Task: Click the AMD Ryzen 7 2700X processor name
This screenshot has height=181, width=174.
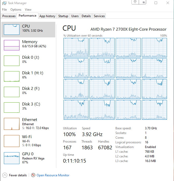Action: point(128,29)
